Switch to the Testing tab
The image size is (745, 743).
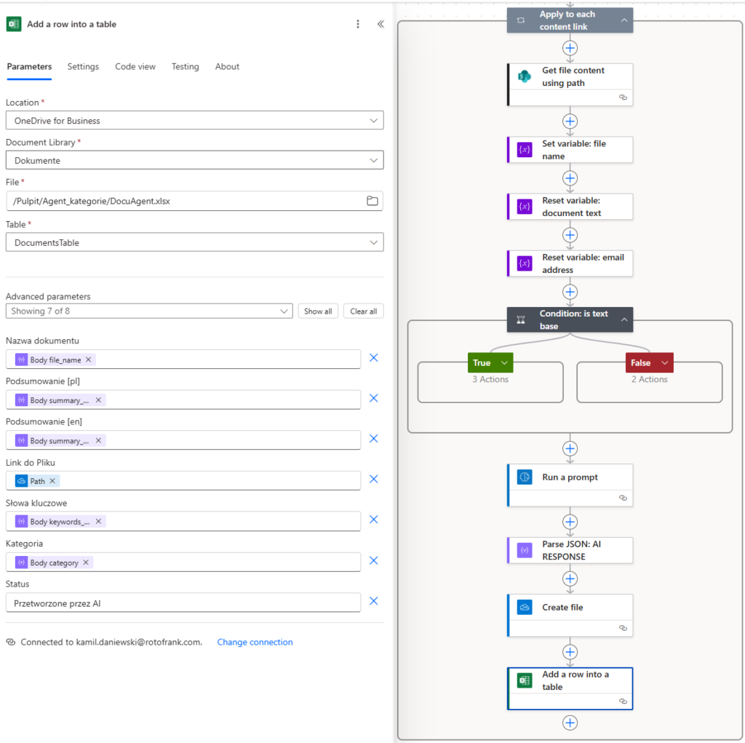pos(186,66)
